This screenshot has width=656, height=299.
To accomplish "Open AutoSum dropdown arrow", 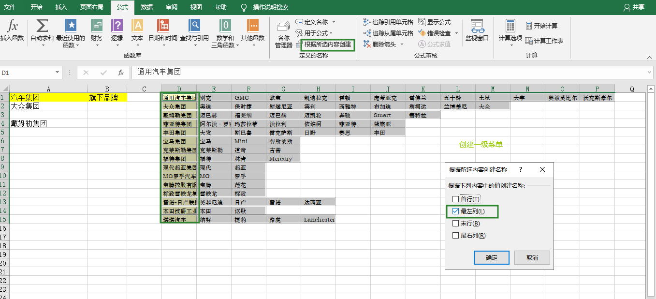I will pyautogui.click(x=42, y=45).
